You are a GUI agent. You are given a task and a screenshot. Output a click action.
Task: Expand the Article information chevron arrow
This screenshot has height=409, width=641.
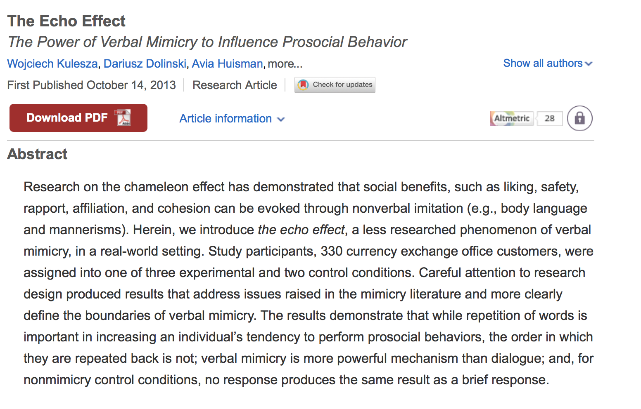point(281,120)
